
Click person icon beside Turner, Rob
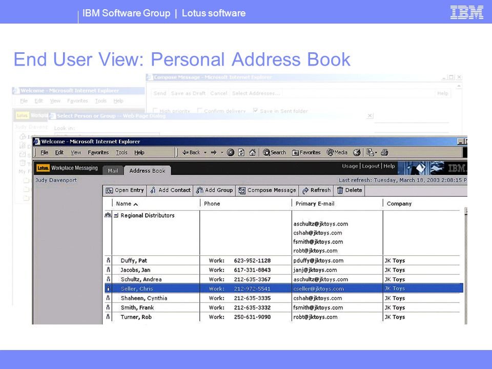tap(108, 317)
